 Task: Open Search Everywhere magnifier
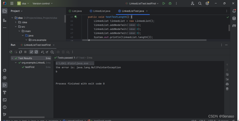200,3
